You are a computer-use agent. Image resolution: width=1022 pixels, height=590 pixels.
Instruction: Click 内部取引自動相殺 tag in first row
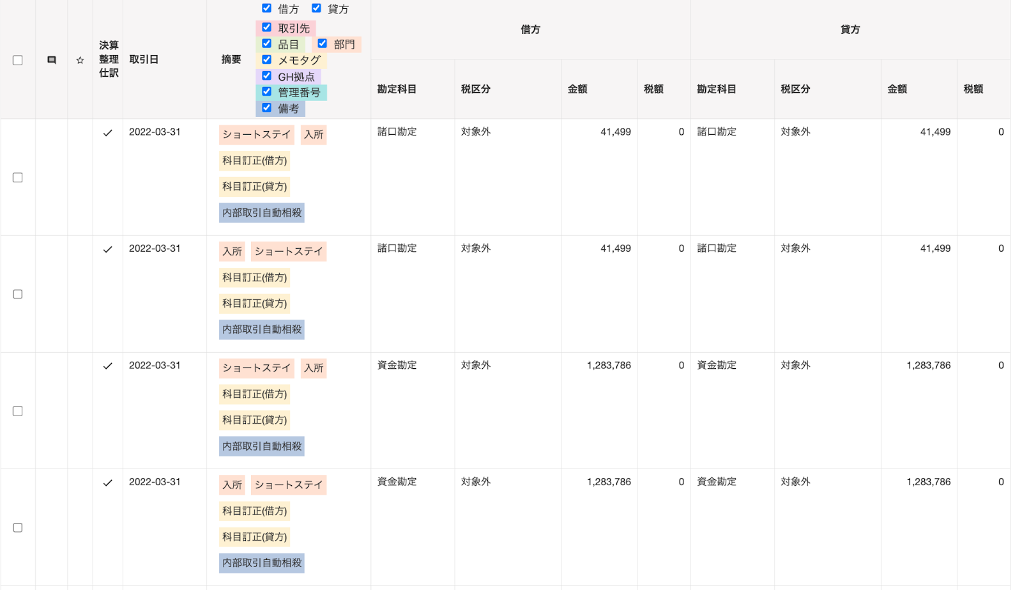tap(262, 213)
